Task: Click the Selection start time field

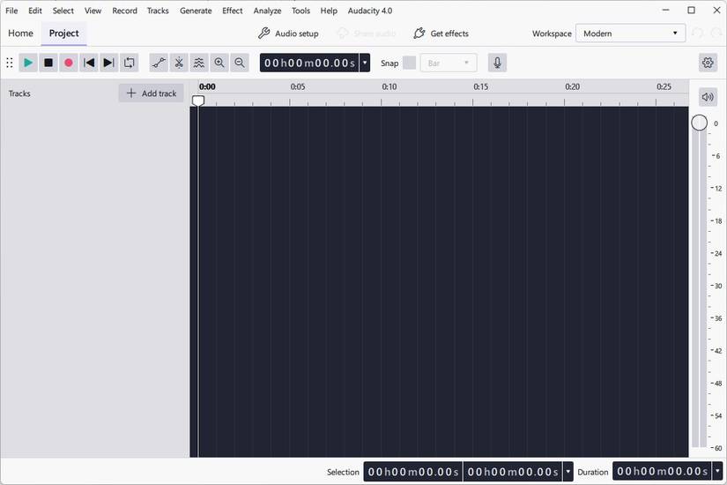Action: coord(413,472)
